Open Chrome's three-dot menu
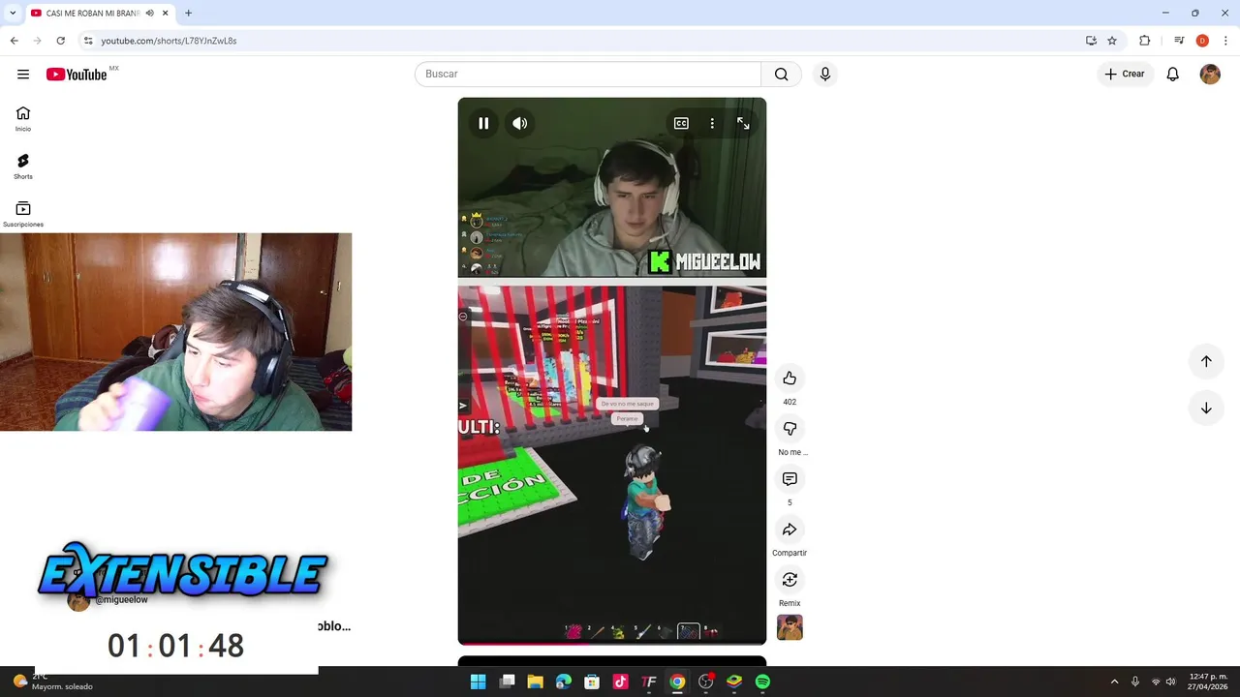The height and width of the screenshot is (697, 1240). coord(1225,41)
